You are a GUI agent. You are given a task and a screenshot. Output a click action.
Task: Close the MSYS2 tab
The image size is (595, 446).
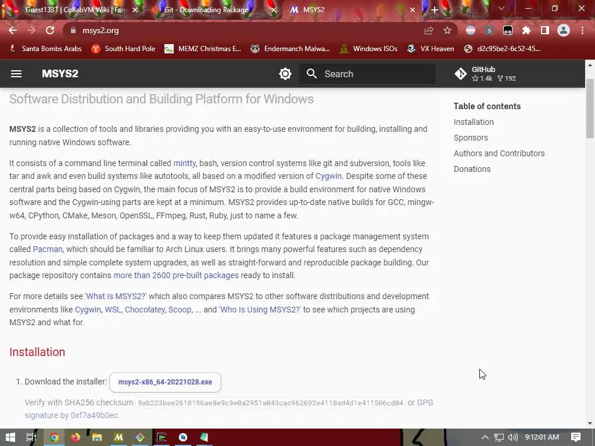[x=413, y=10]
